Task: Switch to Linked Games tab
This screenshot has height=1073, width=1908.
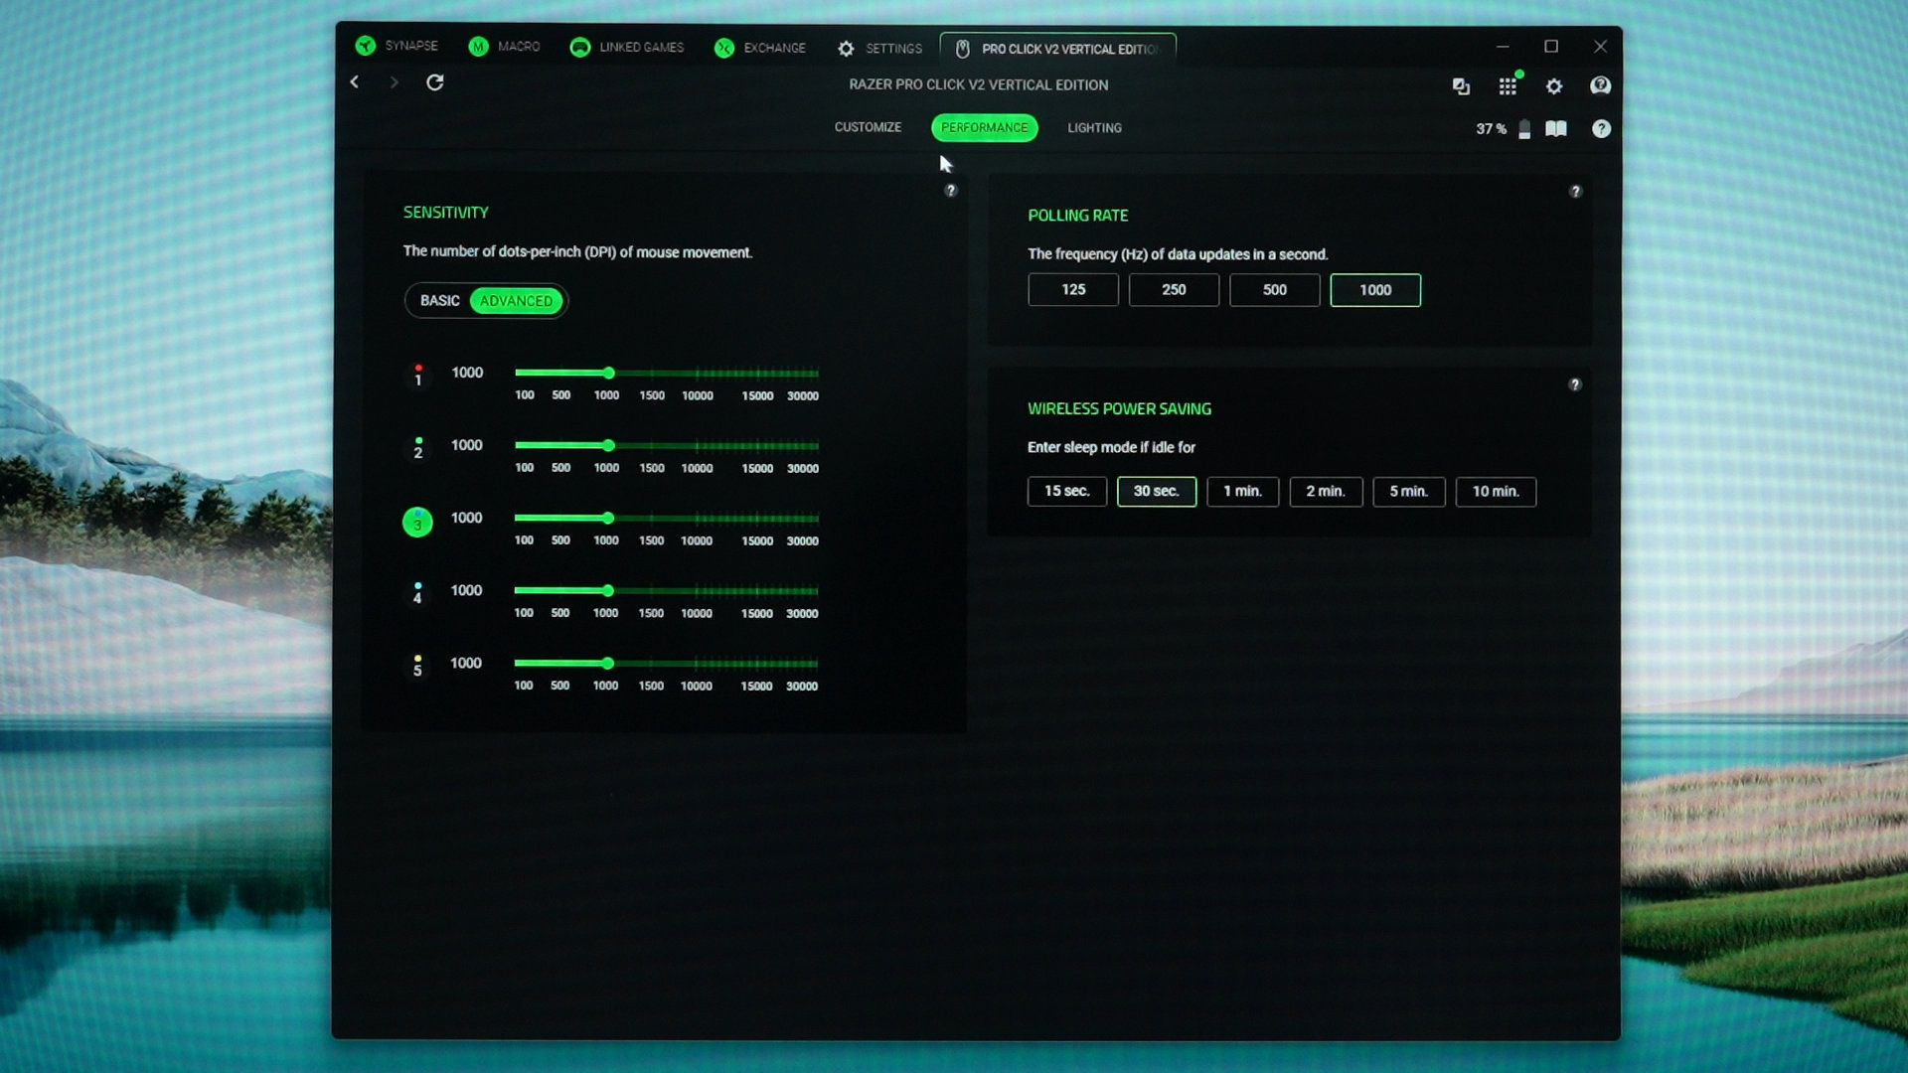Action: coord(627,47)
